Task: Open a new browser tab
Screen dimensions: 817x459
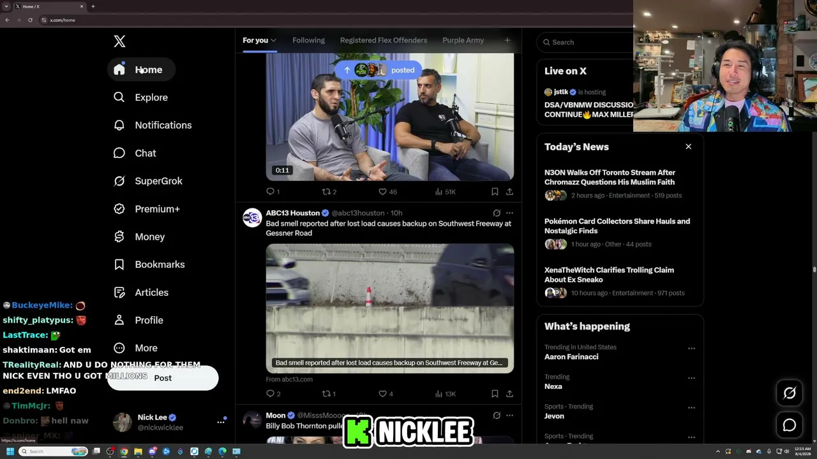Action: pos(93,6)
